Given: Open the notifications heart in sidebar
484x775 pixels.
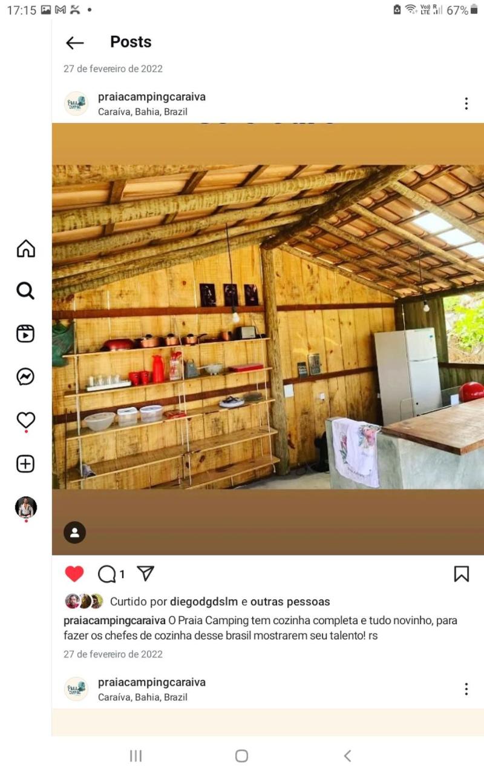Looking at the screenshot, I should 25,420.
